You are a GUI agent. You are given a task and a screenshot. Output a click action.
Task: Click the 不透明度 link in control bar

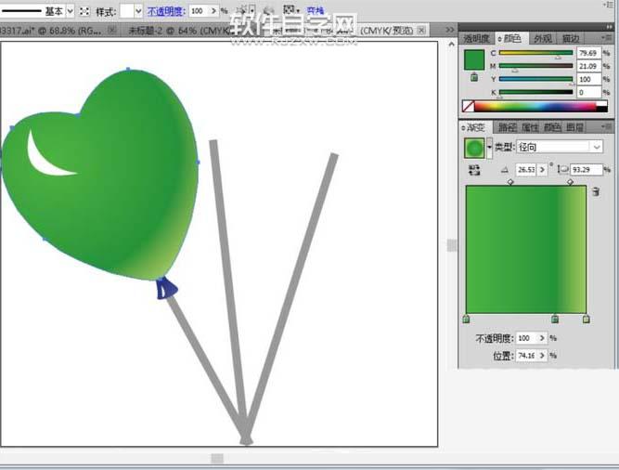[165, 11]
